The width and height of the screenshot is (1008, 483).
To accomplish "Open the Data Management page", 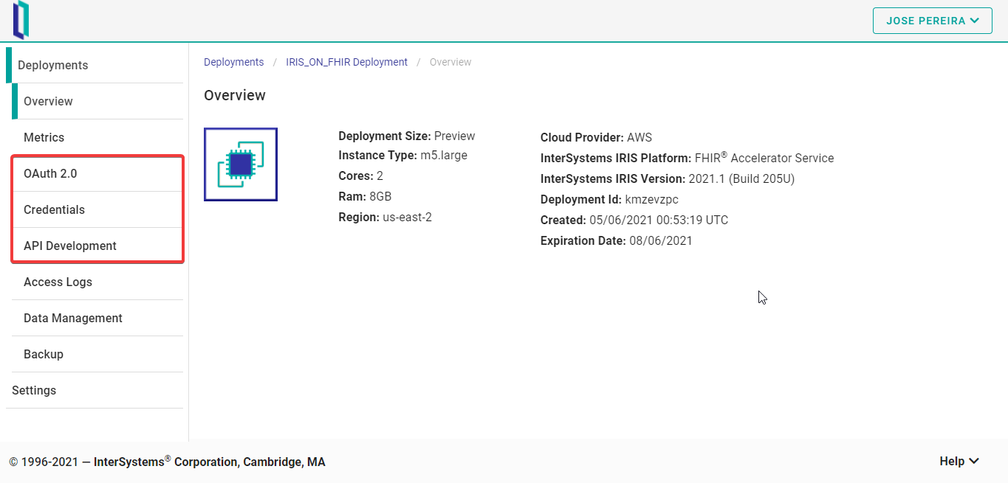I will tap(97, 318).
